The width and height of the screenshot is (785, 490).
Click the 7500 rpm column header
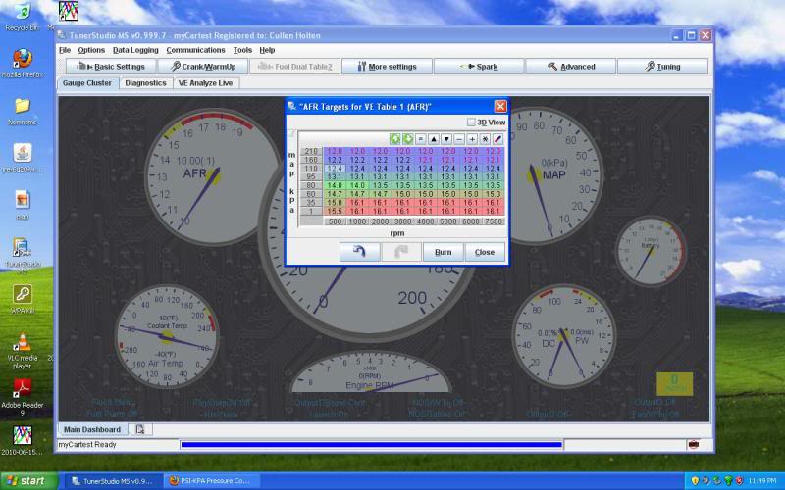pyautogui.click(x=494, y=221)
